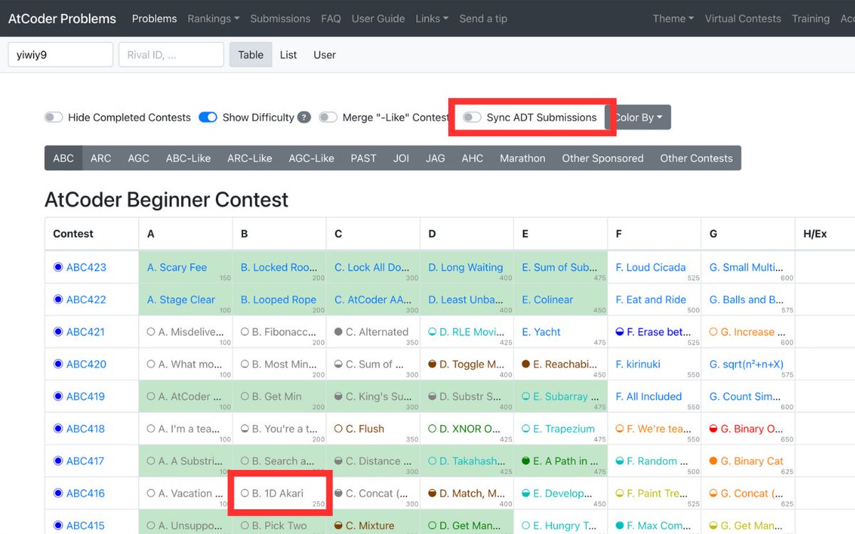
Task: Click the AtCoder Problems brand logo text
Action: (x=62, y=19)
